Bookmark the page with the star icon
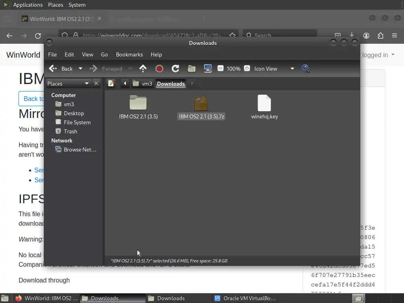 tap(232, 35)
